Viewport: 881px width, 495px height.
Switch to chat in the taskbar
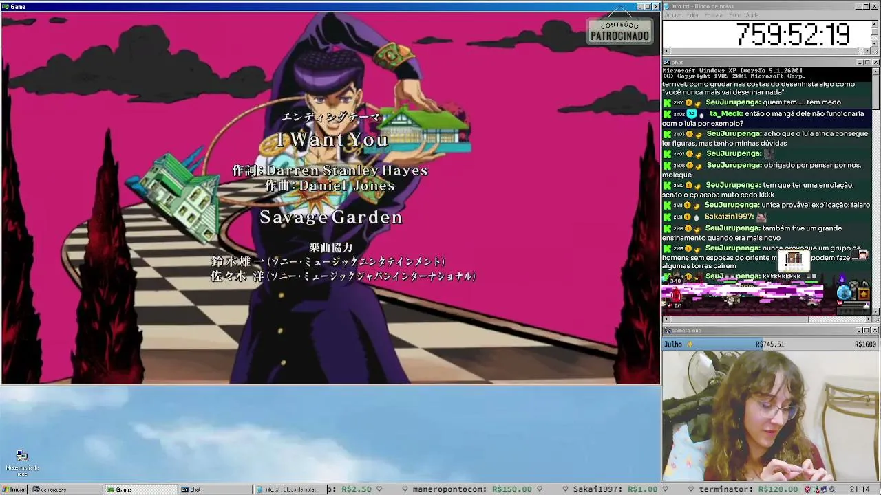click(x=215, y=489)
